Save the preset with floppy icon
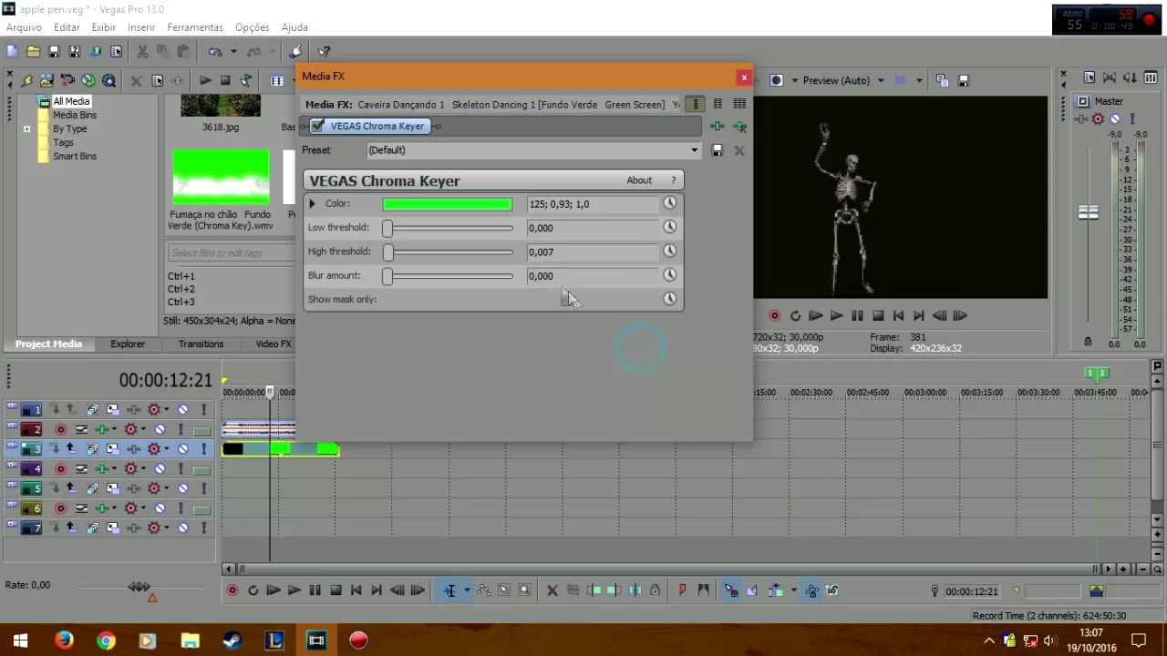Screen dimensions: 1167x656 tap(718, 150)
